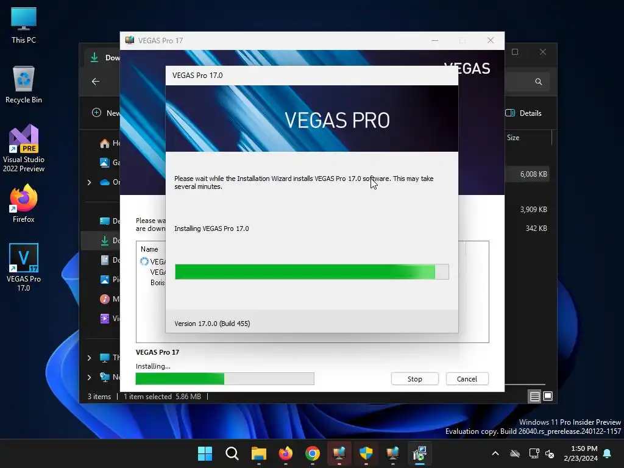Click the New plus icon in File Explorer
Screen dimensions: 624x468
[x=96, y=113]
